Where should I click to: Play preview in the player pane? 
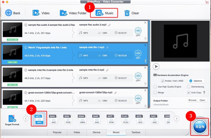point(156,67)
